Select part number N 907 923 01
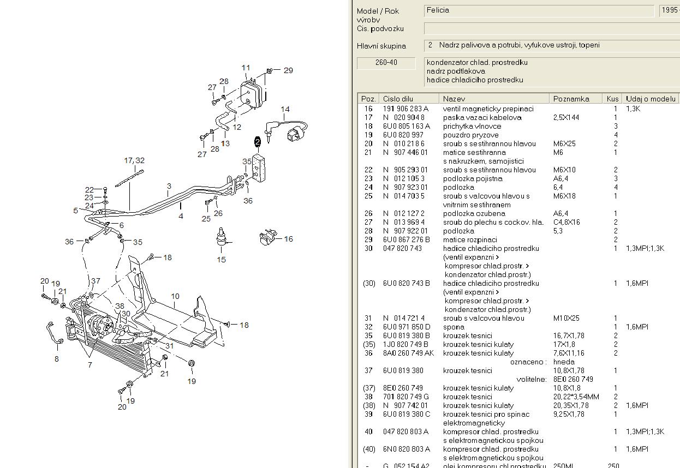Viewport: 680px width, 468px height. [x=405, y=187]
